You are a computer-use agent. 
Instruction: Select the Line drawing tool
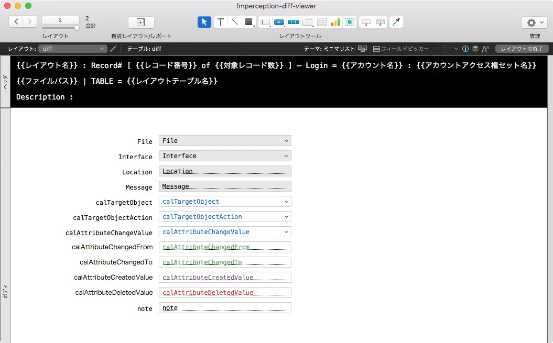234,22
